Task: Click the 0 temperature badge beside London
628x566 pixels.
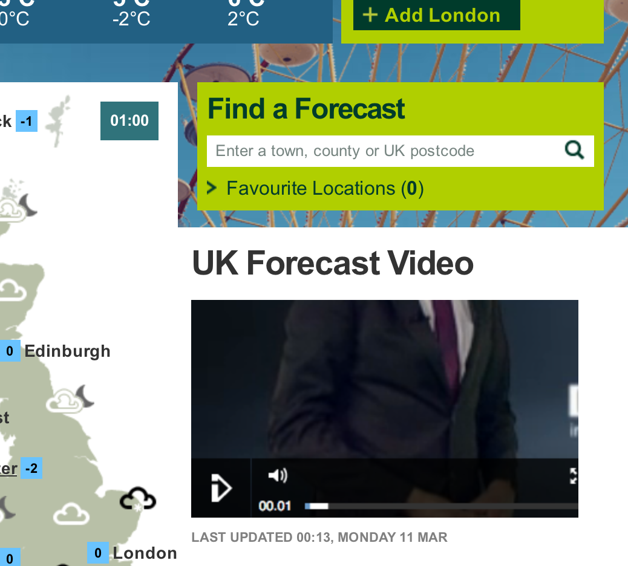Action: 98,553
